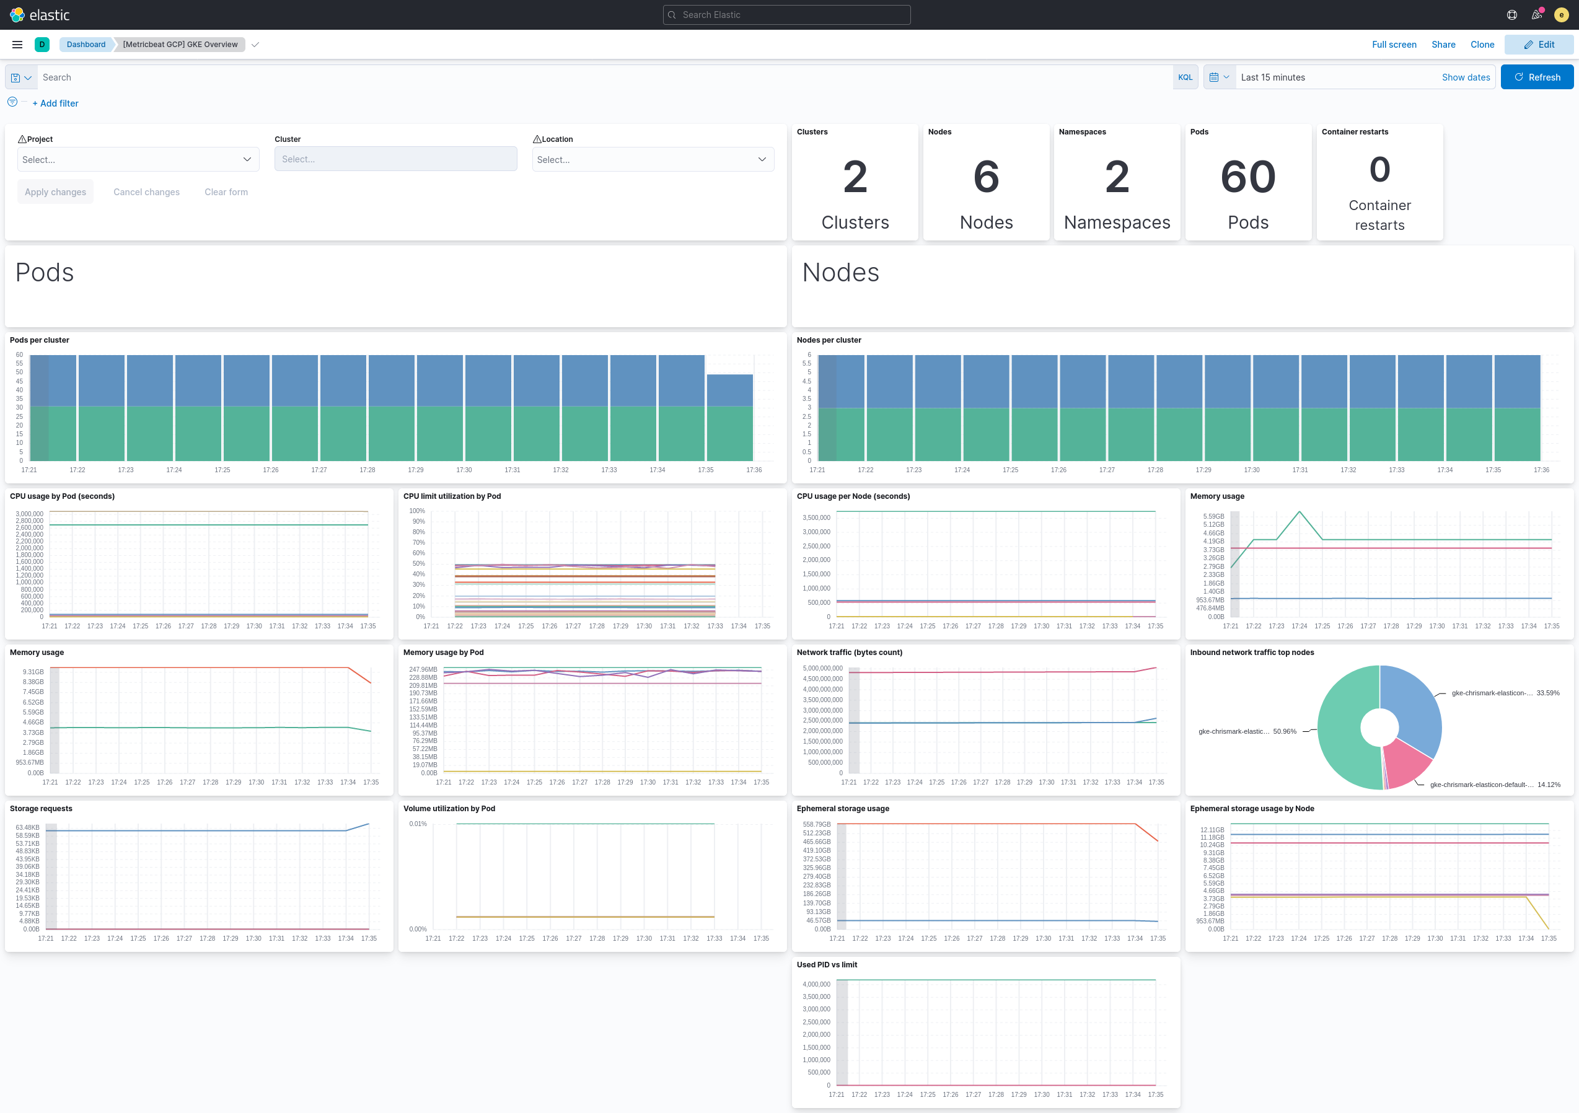This screenshot has height=1113, width=1579.
Task: Open the news feed via the megaphone icon
Action: point(1536,14)
